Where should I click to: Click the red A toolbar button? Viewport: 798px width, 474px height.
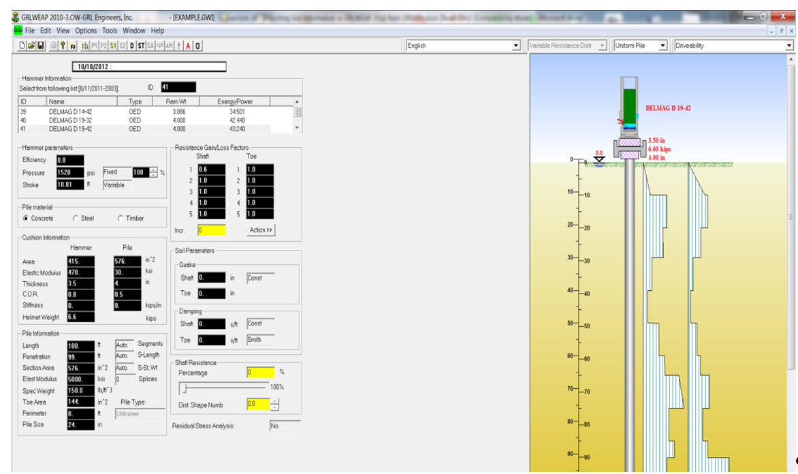pos(188,46)
